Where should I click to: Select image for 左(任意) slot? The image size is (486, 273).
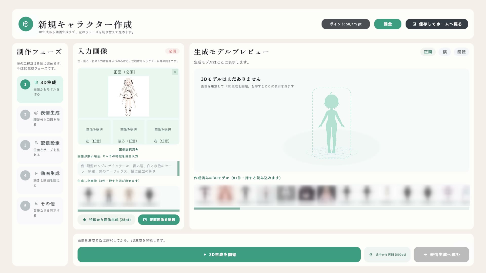pyautogui.click(x=94, y=132)
